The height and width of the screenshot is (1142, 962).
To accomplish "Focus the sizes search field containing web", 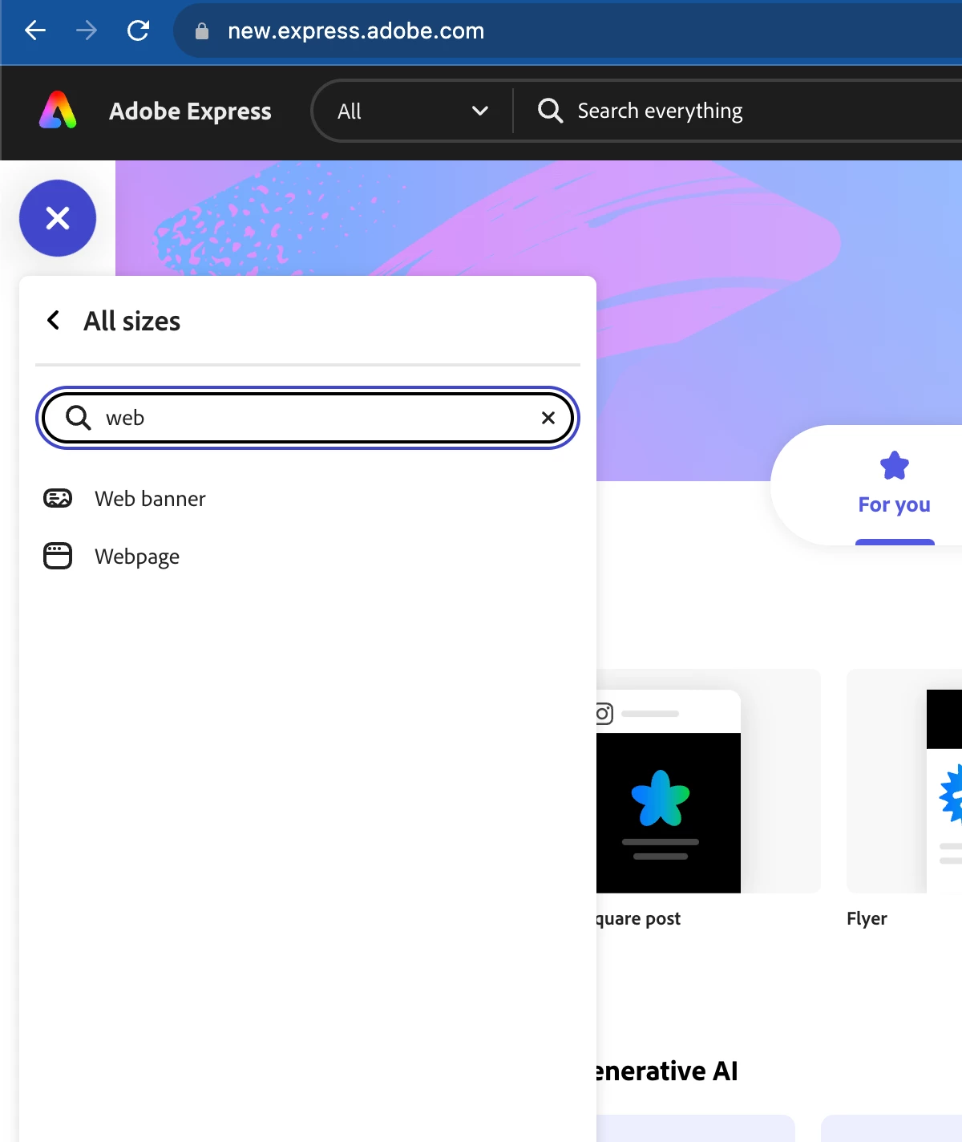I will point(308,418).
